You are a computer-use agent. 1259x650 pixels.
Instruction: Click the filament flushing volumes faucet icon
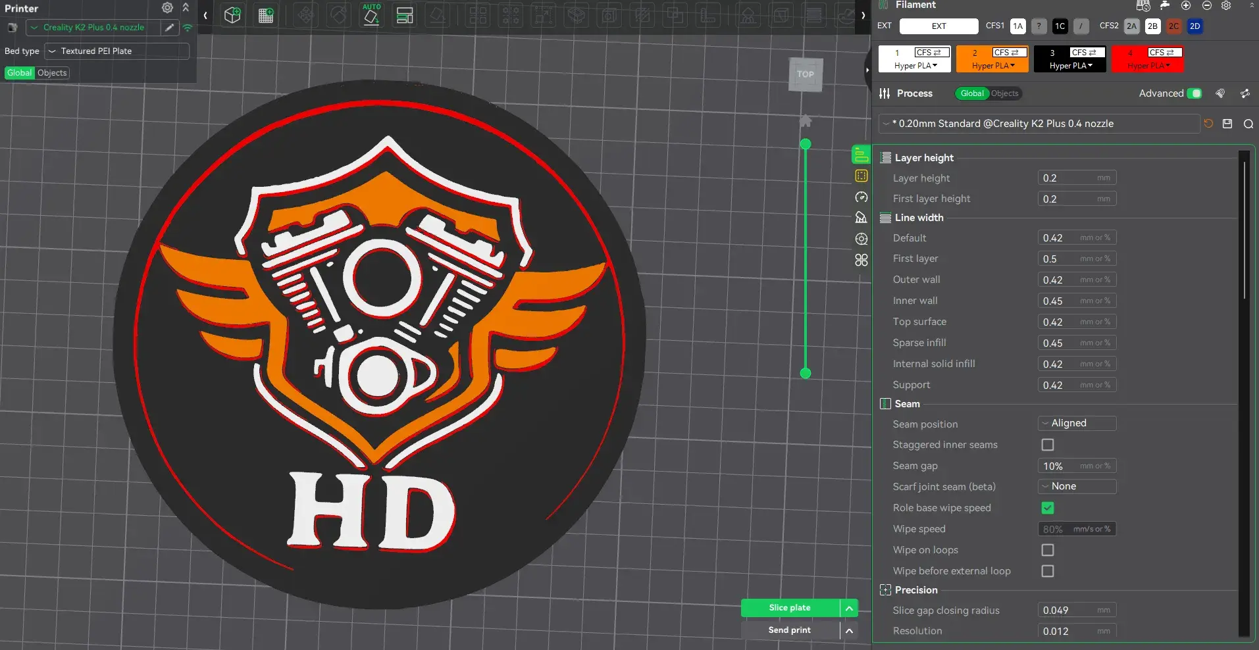[x=1165, y=5]
